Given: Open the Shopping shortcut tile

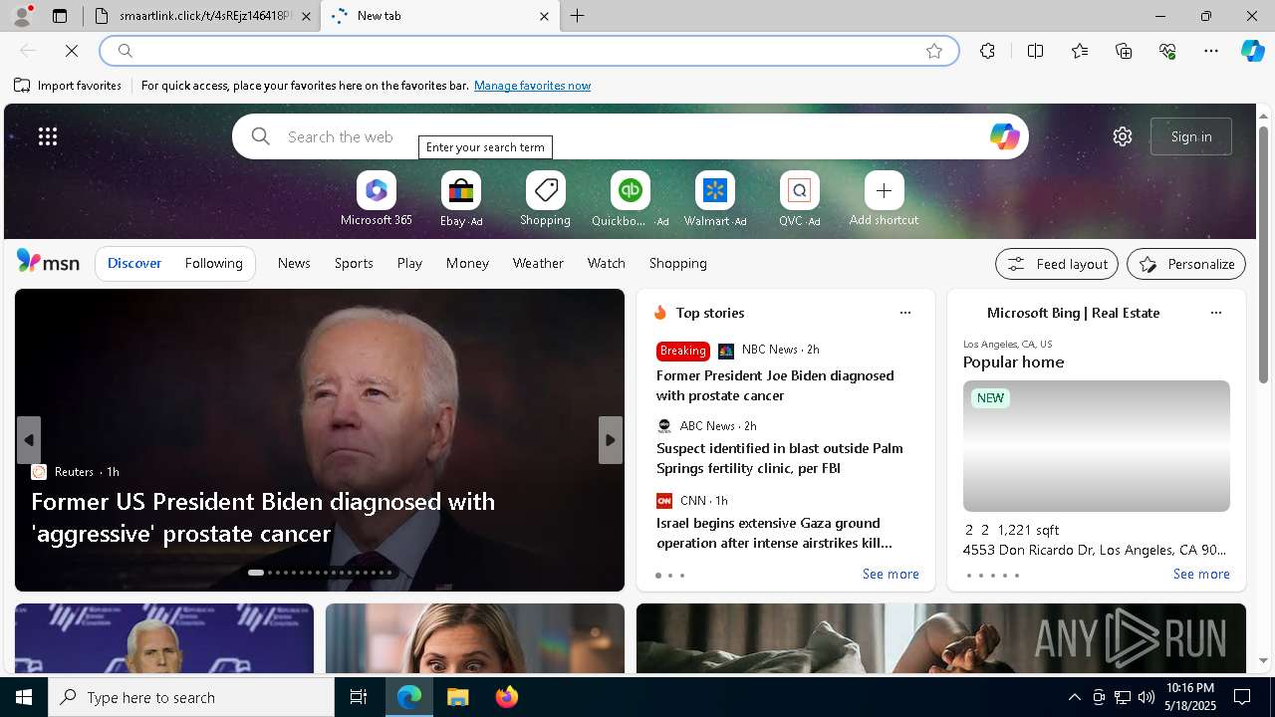Looking at the screenshot, I should [x=545, y=199].
